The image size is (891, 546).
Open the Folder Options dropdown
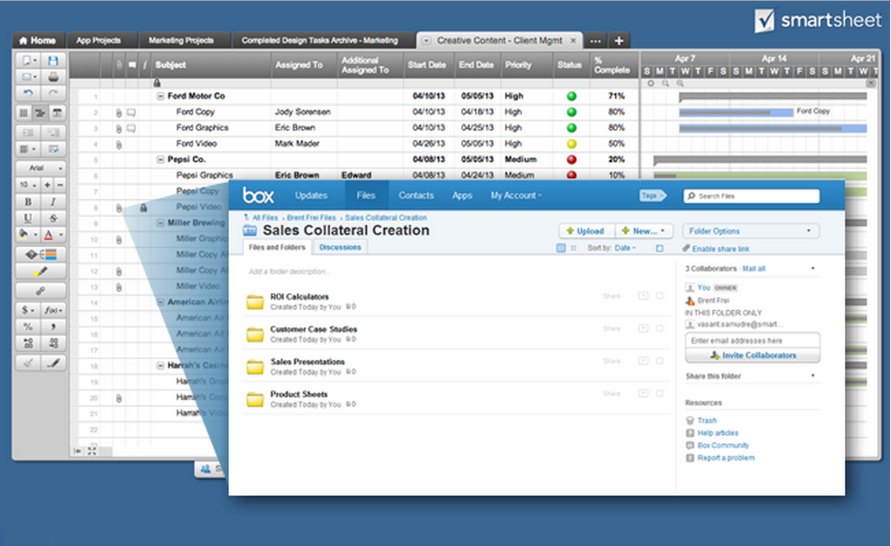click(x=749, y=230)
